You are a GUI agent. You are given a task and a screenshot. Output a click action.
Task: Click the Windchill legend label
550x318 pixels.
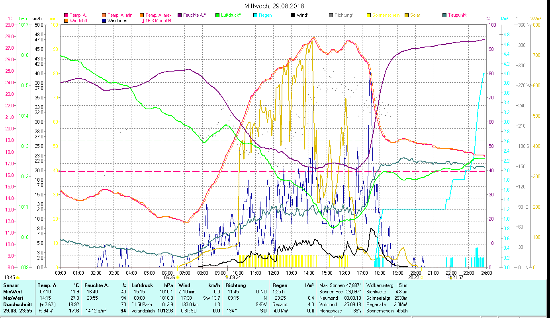pyautogui.click(x=78, y=20)
